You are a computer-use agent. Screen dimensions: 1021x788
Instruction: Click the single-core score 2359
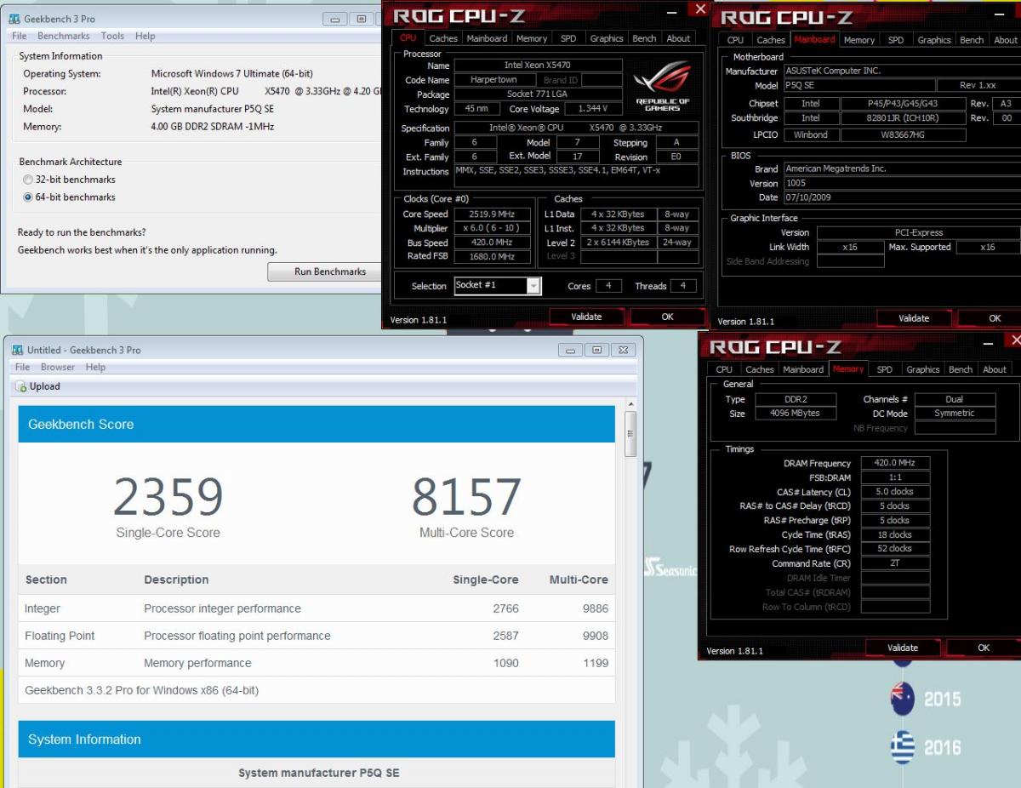coord(168,497)
